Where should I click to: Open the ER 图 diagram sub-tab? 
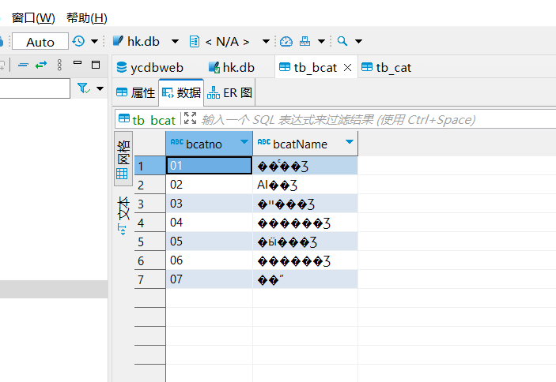click(229, 92)
